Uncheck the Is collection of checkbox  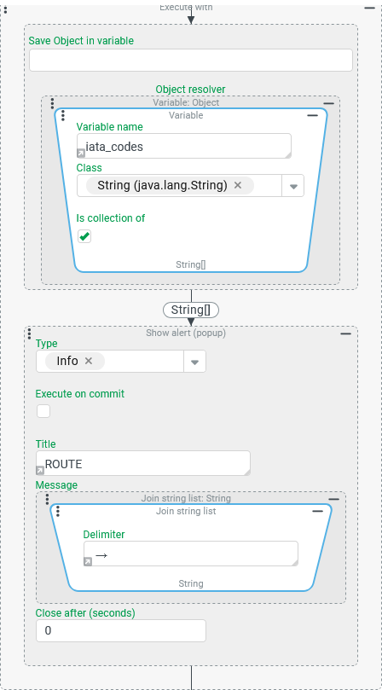(84, 236)
